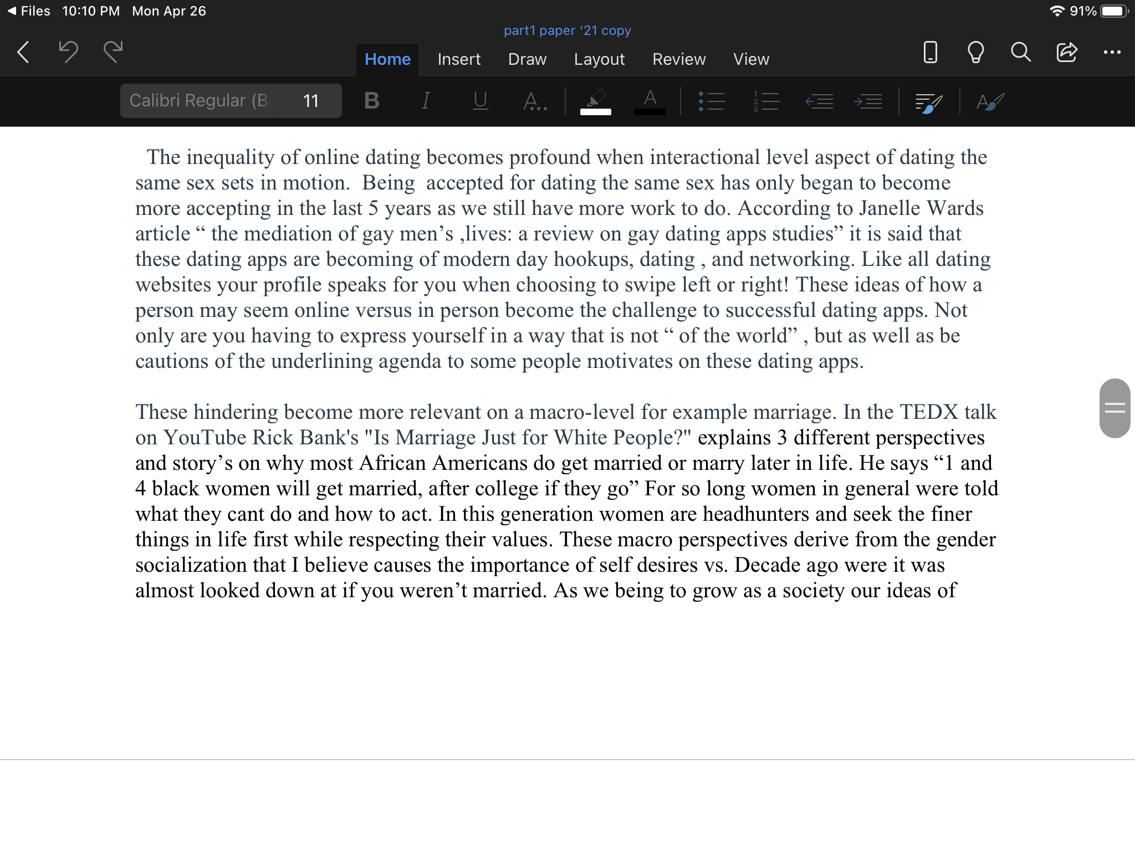Viewport: 1135px width, 851px height.
Task: Open the font size 11 picker
Action: click(310, 101)
